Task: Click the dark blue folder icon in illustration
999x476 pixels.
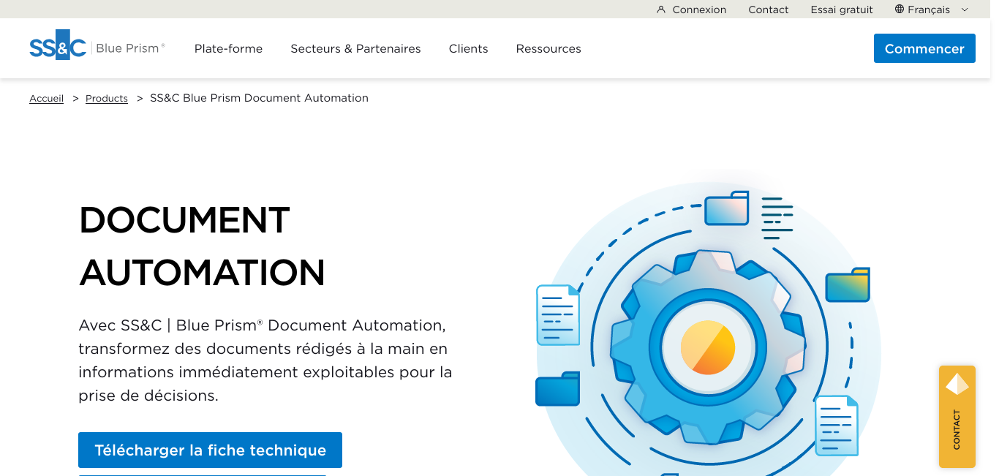Action: point(557,388)
